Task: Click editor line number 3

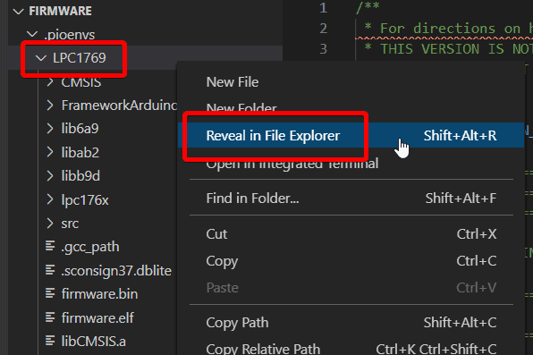Action: pyautogui.click(x=323, y=49)
